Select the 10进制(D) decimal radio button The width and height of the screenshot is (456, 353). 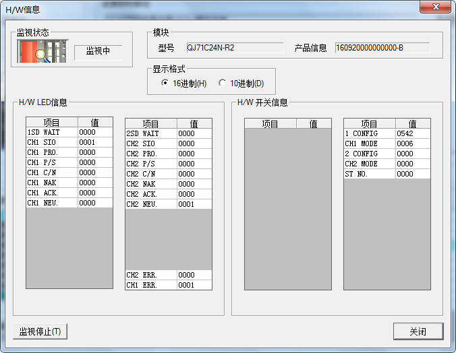tap(222, 84)
